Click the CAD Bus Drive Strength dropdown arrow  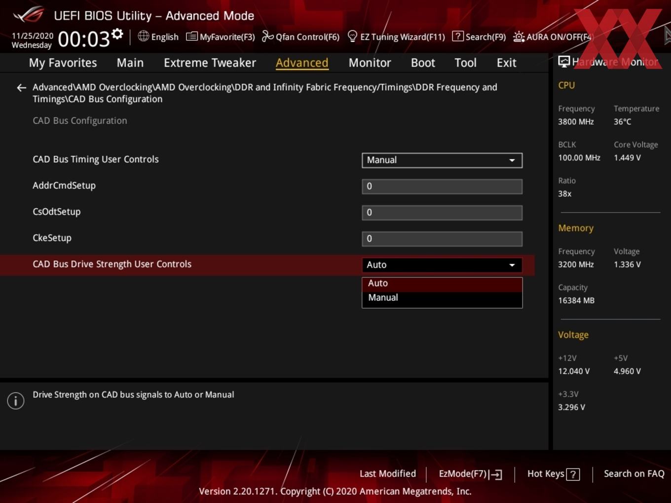tap(512, 265)
